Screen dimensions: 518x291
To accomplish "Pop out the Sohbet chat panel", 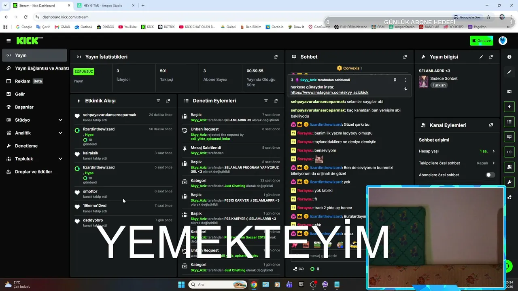I will tap(405, 57).
